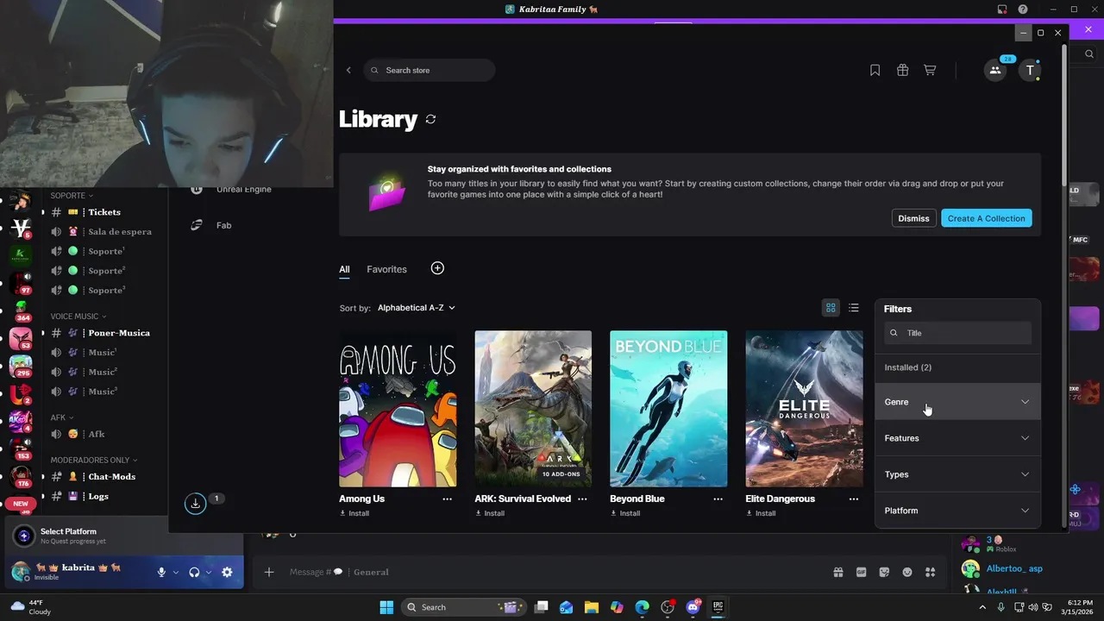Image resolution: width=1104 pixels, height=621 pixels.
Task: Collapse the SOPORTE channel category
Action: pyautogui.click(x=72, y=196)
